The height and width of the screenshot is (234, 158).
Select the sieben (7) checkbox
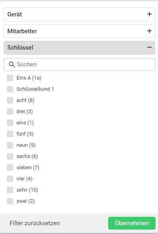pos(10,168)
